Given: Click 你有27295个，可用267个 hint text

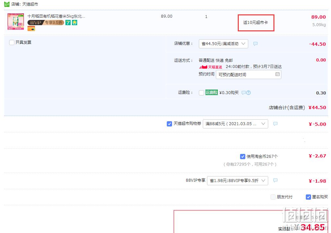Looking at the screenshot, I should [x=250, y=164].
